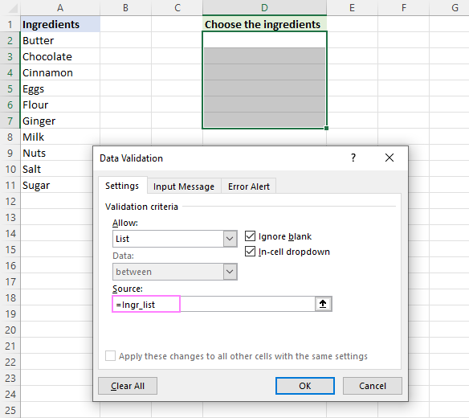This screenshot has height=418, width=469.
Task: Toggle the Ignore blank checkbox
Action: point(250,236)
